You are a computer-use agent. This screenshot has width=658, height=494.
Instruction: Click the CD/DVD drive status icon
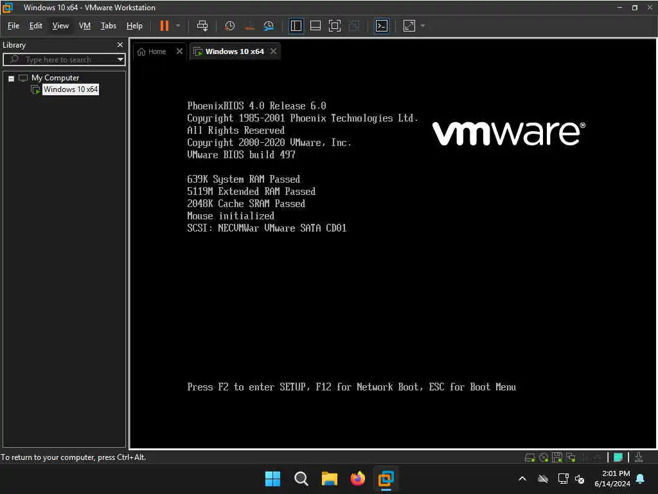coord(544,458)
